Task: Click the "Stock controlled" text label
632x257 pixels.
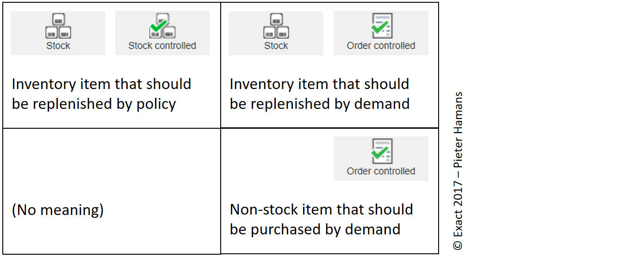Action: pyautogui.click(x=162, y=46)
